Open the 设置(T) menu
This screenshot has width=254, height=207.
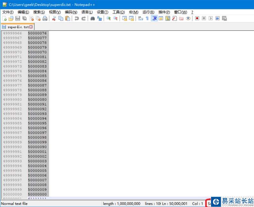click(x=103, y=12)
